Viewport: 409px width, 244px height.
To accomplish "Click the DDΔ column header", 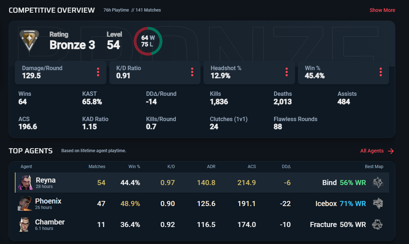I will pyautogui.click(x=286, y=167).
